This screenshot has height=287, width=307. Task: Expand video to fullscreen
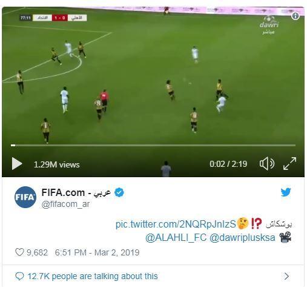point(289,163)
